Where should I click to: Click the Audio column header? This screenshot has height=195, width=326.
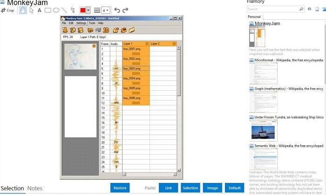(116, 44)
